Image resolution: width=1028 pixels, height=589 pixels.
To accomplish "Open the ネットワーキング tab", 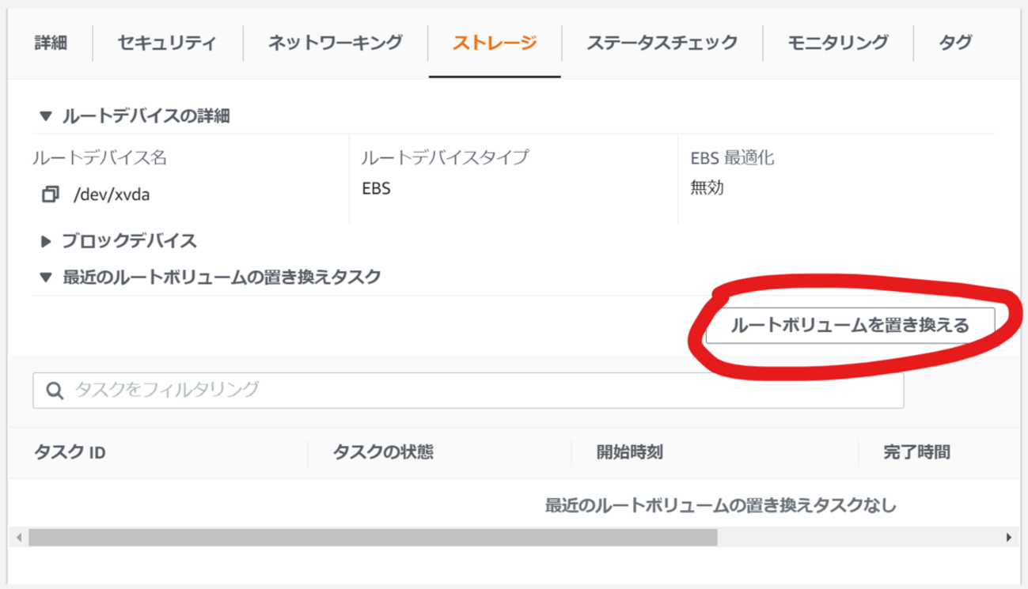I will pos(335,43).
